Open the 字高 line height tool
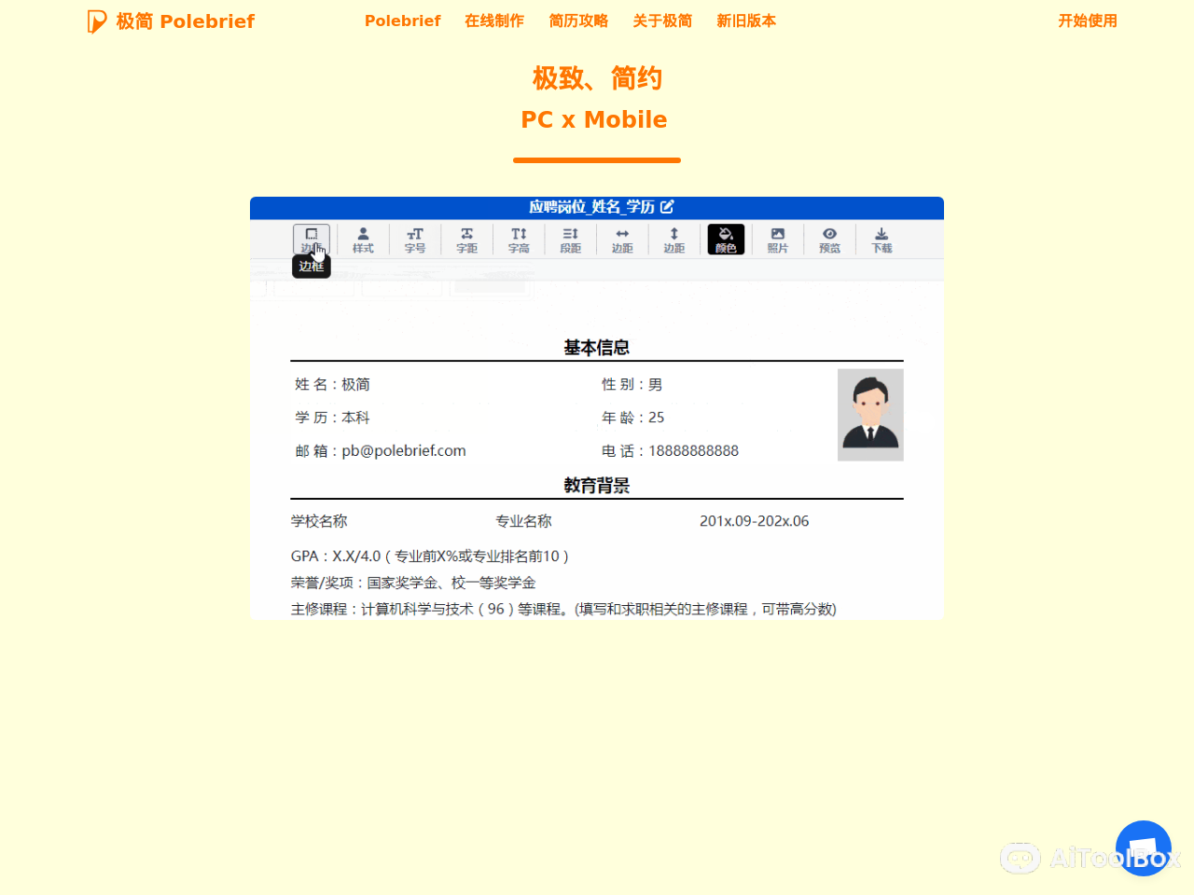This screenshot has height=895, width=1194. 519,239
